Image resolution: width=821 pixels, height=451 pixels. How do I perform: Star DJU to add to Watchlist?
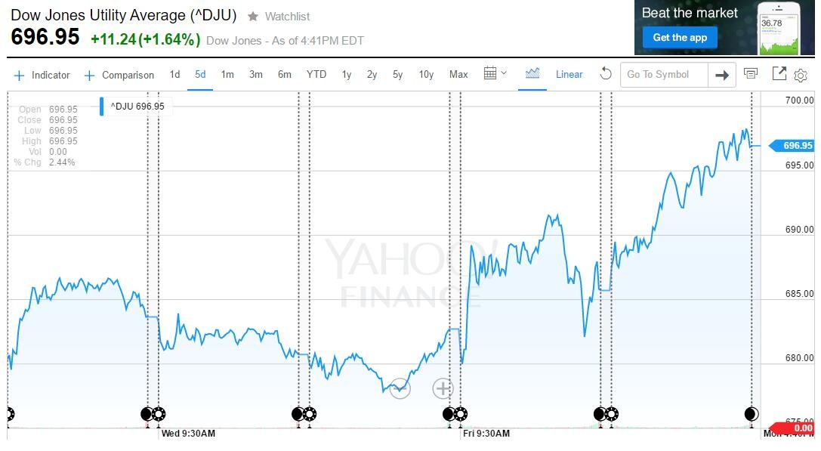(253, 16)
